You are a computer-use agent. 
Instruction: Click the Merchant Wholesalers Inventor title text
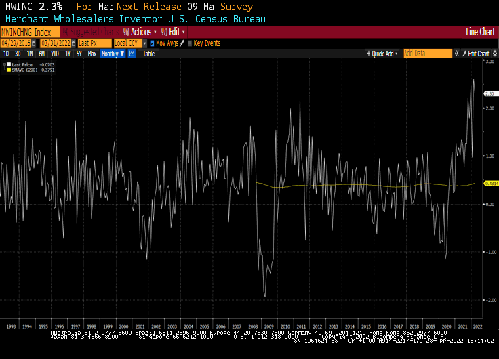(84, 19)
